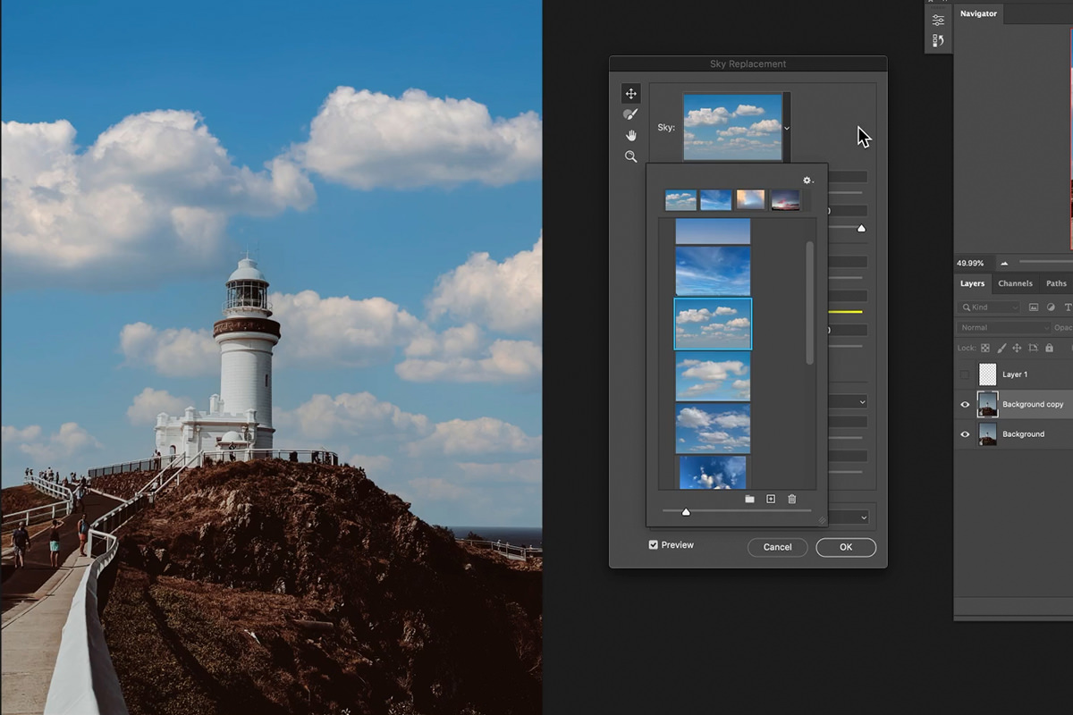This screenshot has width=1073, height=715.
Task: Adjust the thumbnail size slider
Action: (x=687, y=512)
